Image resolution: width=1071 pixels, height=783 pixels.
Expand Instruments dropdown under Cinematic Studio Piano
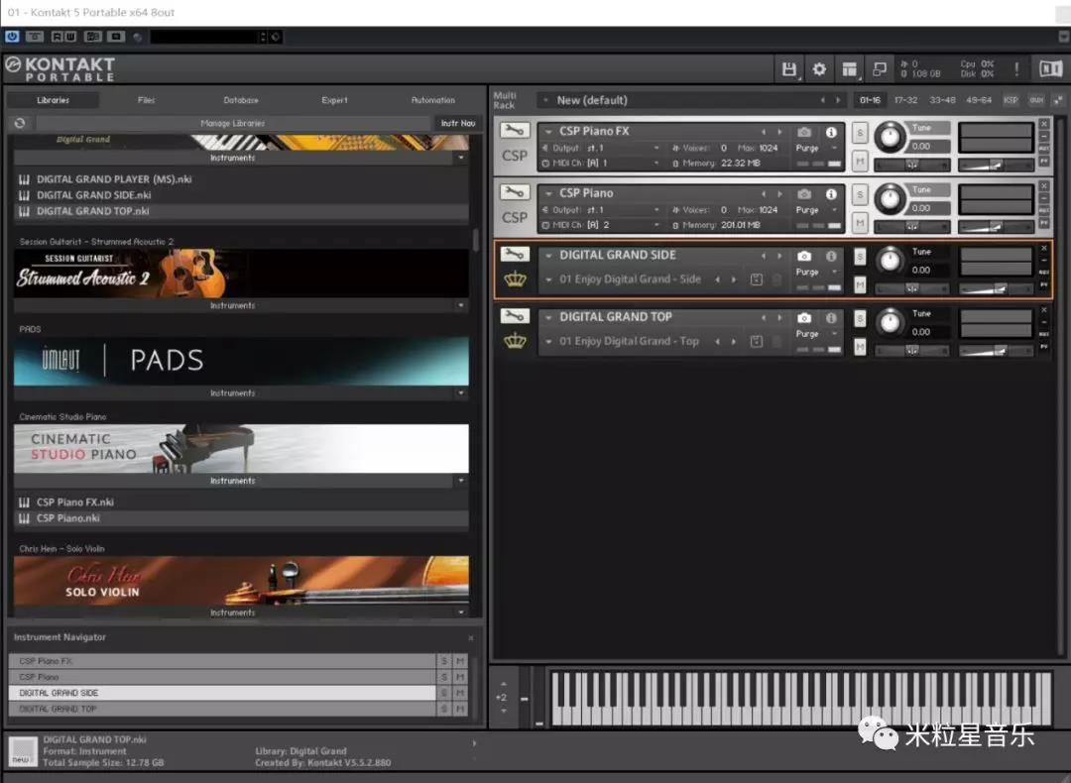click(460, 481)
